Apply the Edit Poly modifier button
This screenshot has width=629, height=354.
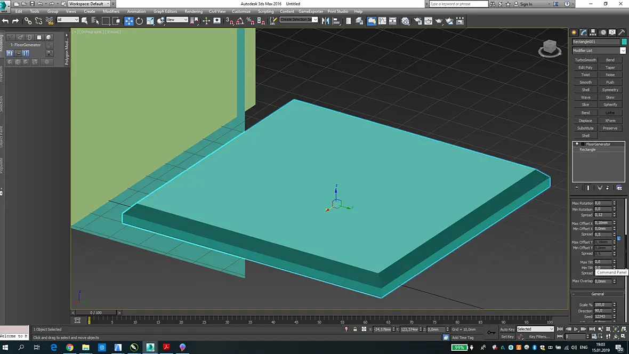pyautogui.click(x=585, y=68)
